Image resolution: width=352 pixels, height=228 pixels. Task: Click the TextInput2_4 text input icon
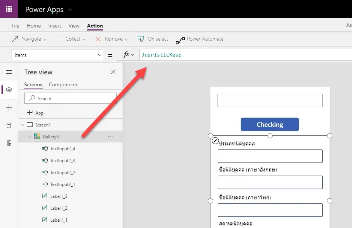(45, 148)
